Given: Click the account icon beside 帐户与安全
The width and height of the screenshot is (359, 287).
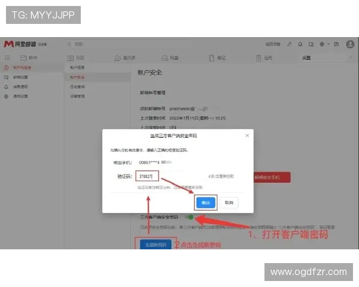Looking at the screenshot, I should click(x=6, y=68).
